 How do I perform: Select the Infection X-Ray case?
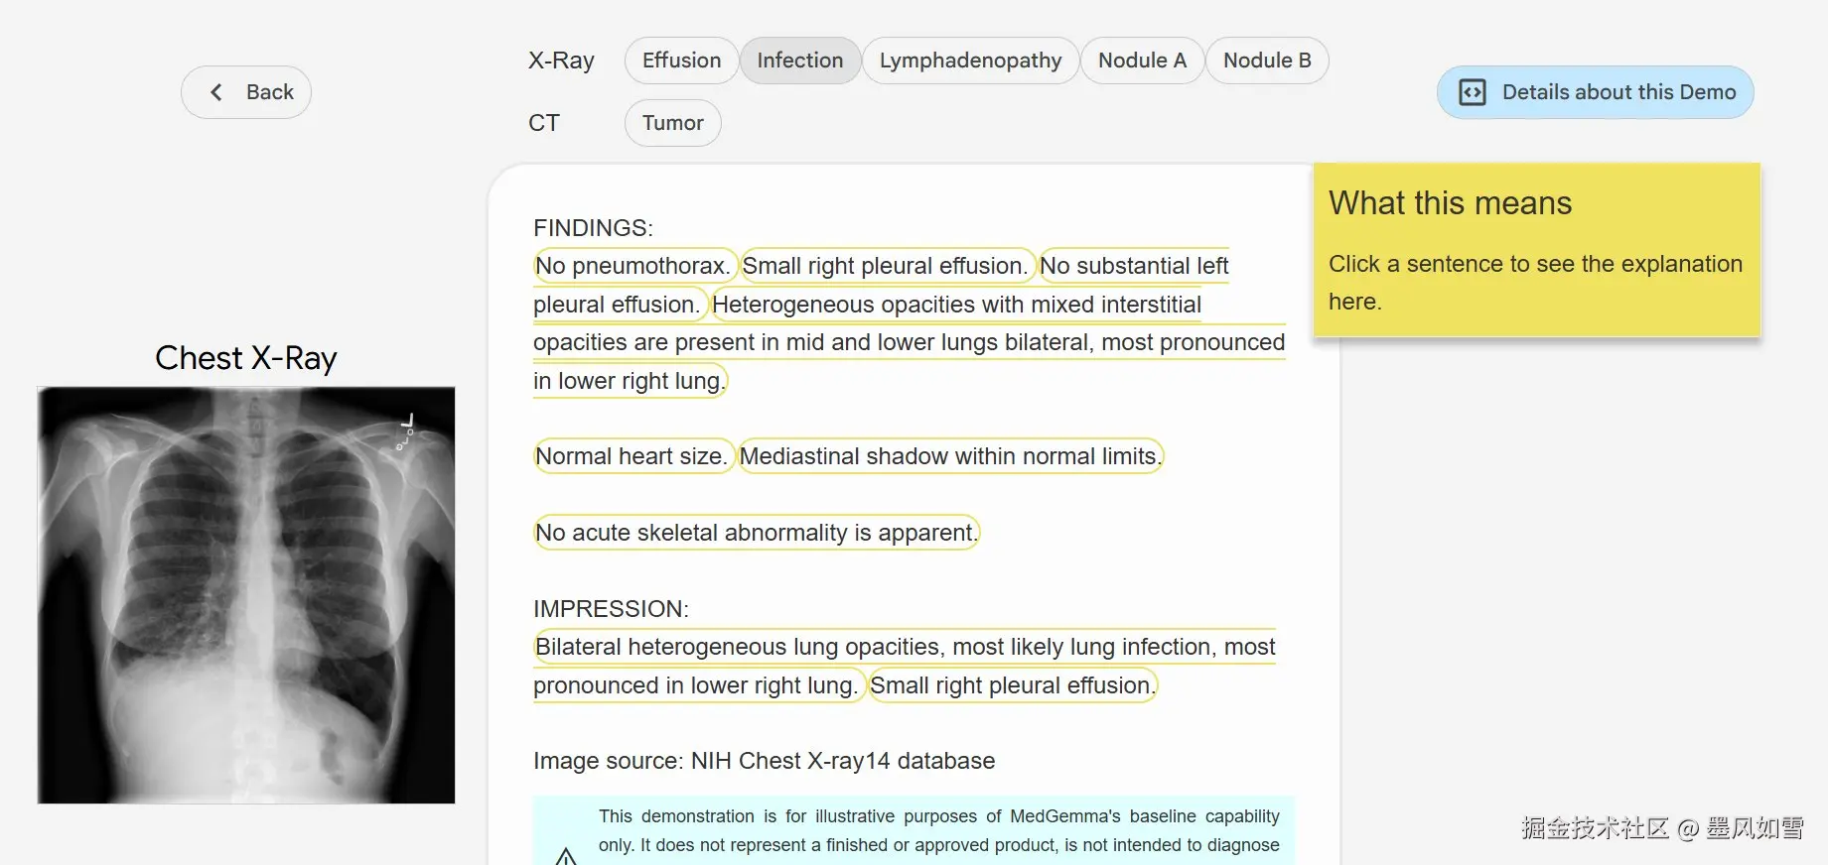click(x=799, y=61)
